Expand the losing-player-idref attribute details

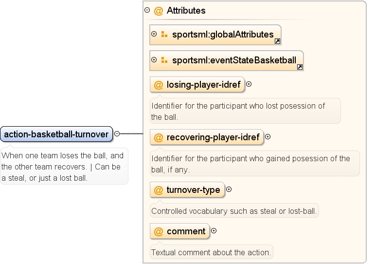tap(249, 84)
